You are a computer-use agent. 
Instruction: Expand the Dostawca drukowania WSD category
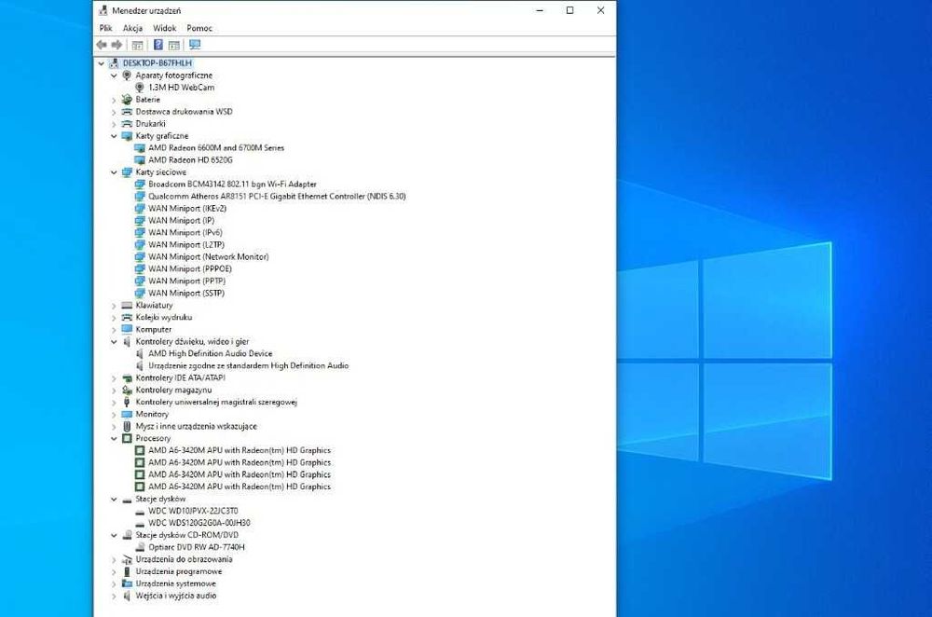[114, 112]
